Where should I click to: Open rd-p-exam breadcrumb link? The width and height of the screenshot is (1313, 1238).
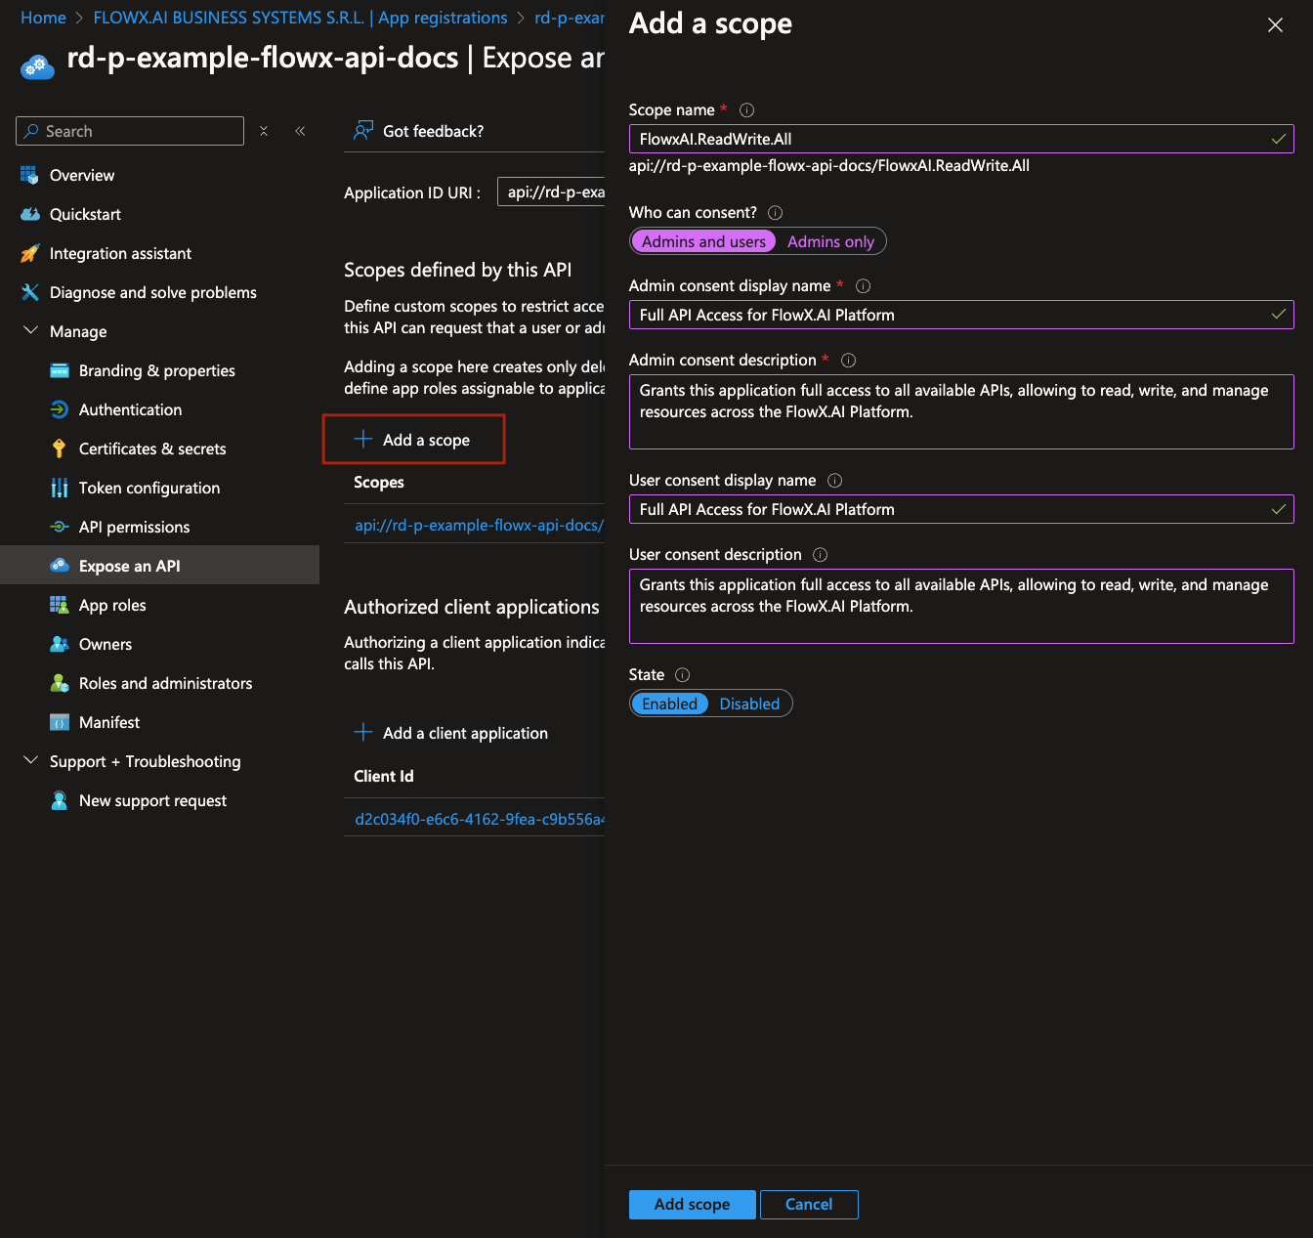(x=570, y=18)
